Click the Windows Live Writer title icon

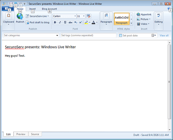(x=4, y=4)
